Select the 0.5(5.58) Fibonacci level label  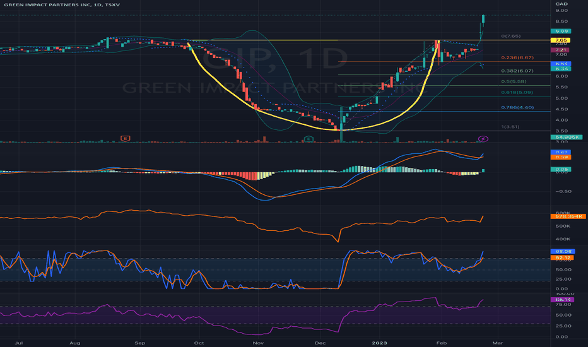click(x=514, y=81)
